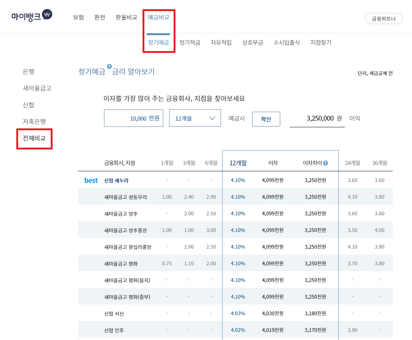Viewport: 412px width, 340px height.
Task: Click the 정기예금 금리 알아보기 heading
Action: [x=116, y=71]
